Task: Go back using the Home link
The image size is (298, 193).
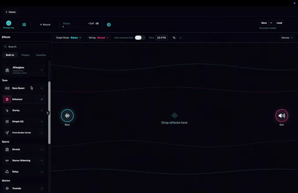Action: pos(11,12)
